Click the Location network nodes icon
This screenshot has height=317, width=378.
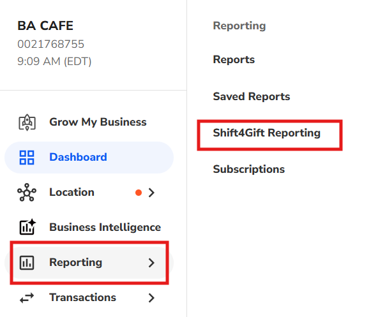[27, 193]
